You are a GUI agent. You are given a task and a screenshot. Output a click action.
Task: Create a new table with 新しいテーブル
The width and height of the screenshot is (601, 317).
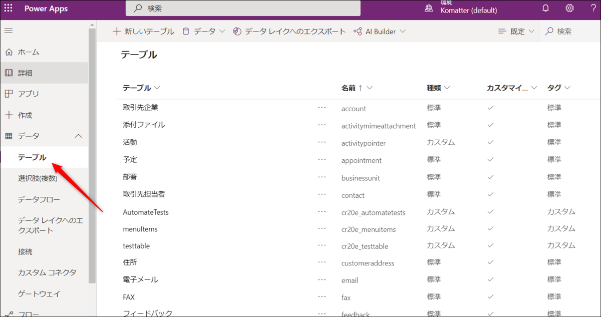pyautogui.click(x=145, y=31)
